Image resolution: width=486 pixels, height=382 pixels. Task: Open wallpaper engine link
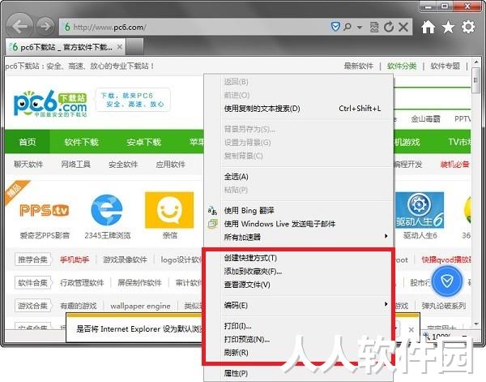140,306
